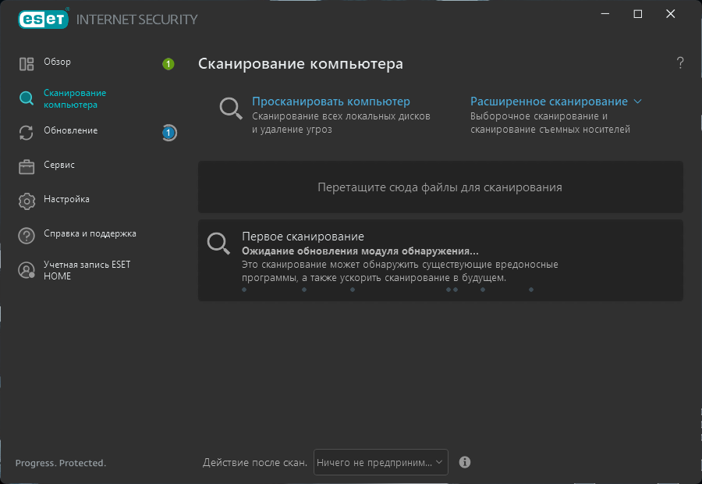The height and width of the screenshot is (484, 702).
Task: Click the Первое сканирование progress indicator dots
Action: (x=388, y=290)
